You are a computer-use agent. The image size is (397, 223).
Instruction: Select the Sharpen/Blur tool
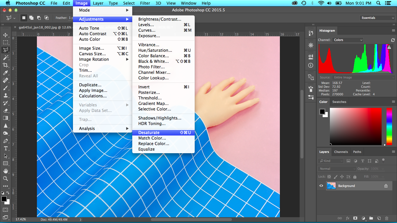[6, 126]
